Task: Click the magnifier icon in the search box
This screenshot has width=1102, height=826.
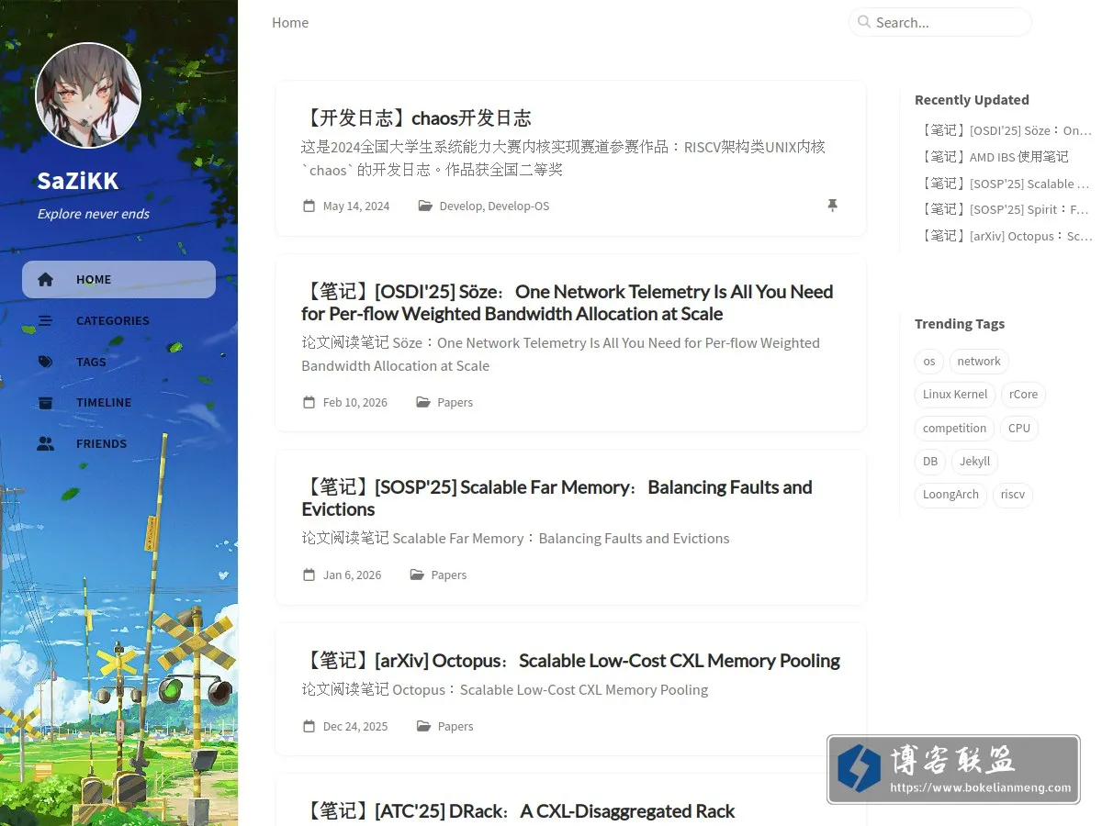Action: coord(863,22)
